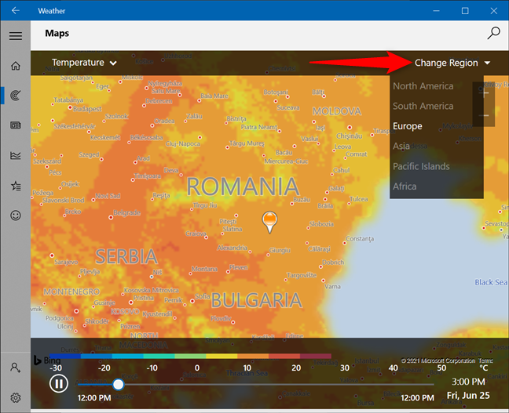Pause the map animation
The image size is (509, 413).
coord(58,383)
